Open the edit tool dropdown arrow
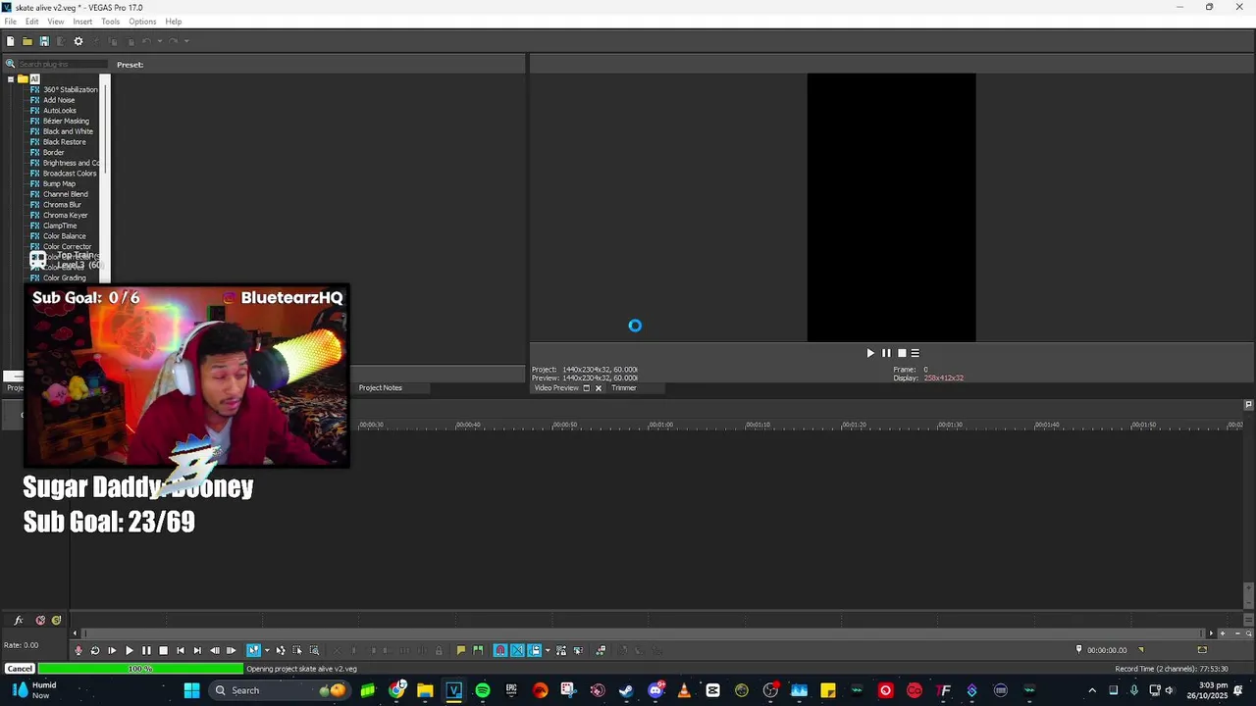Screen dimensions: 1256x706 (266, 650)
